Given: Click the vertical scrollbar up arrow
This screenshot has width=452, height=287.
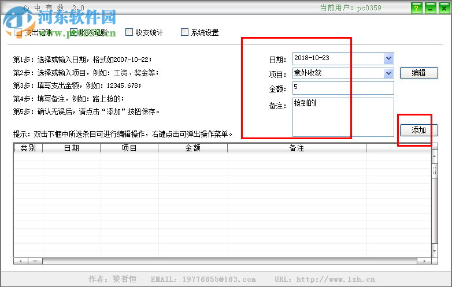Looking at the screenshot, I should click(x=435, y=156).
